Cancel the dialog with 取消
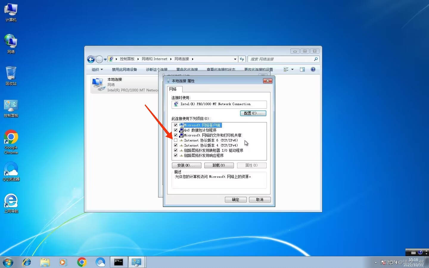 click(x=260, y=200)
